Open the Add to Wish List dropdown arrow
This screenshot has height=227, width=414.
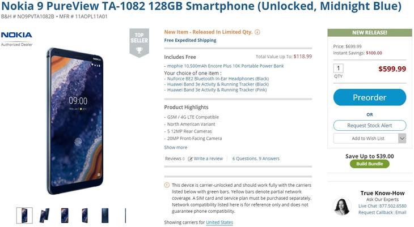(x=402, y=139)
